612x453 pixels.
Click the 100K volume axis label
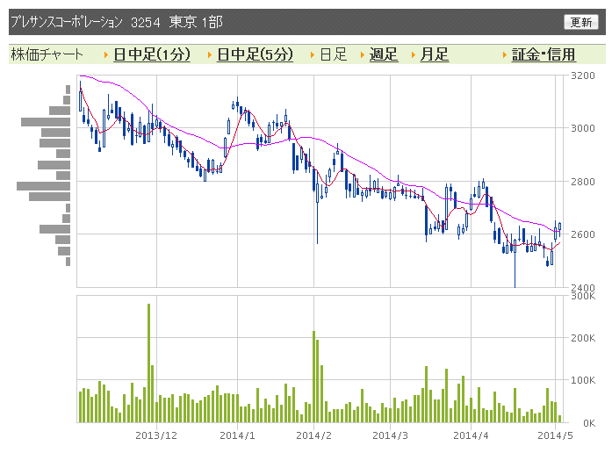coord(583,380)
